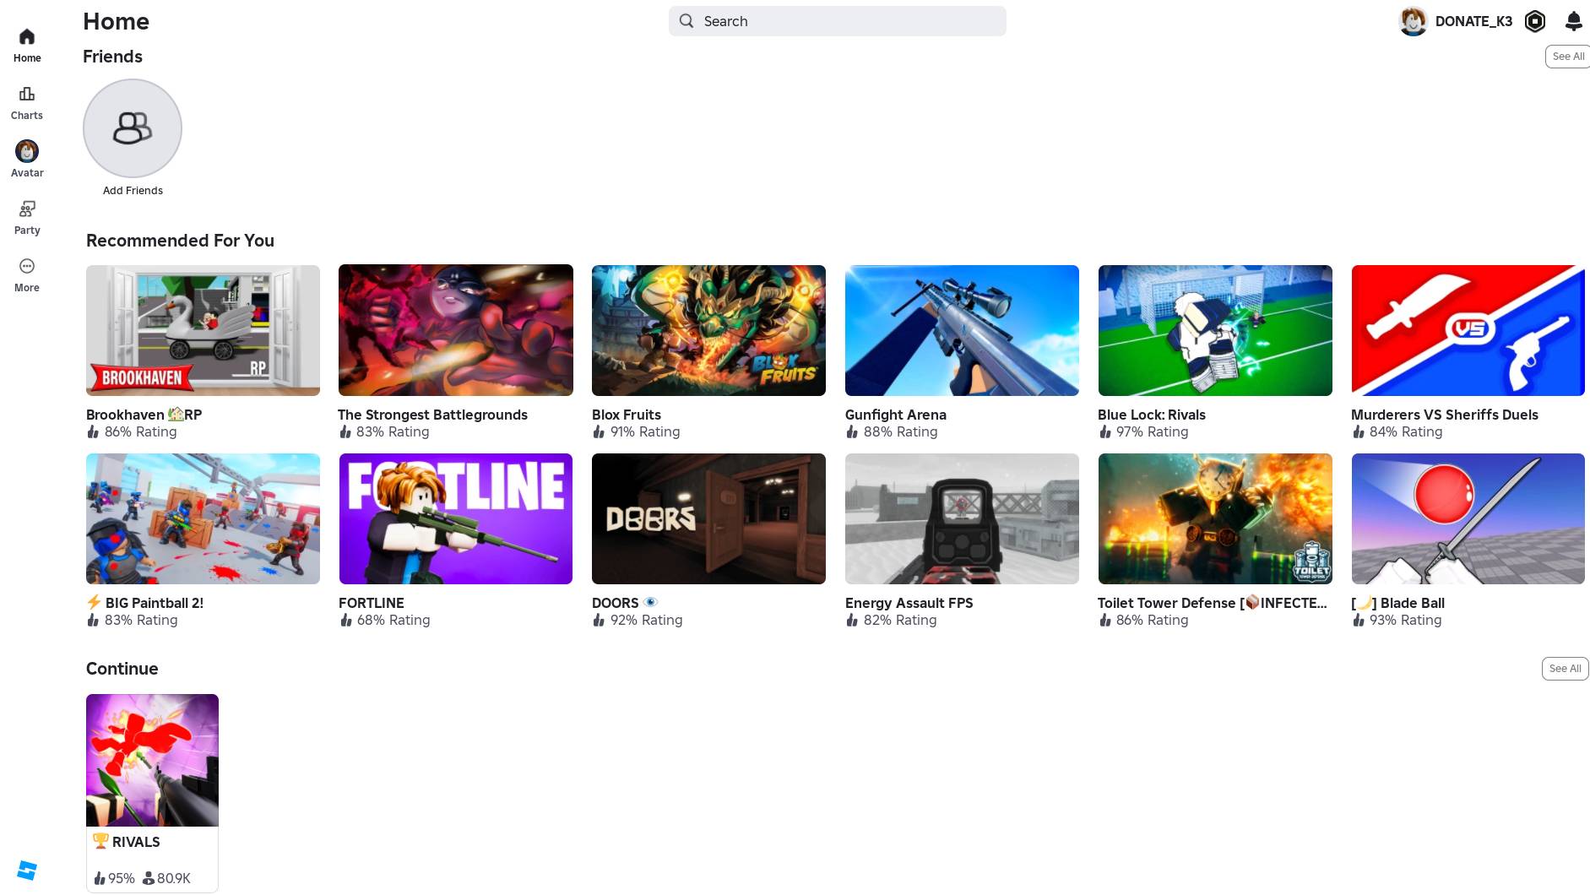This screenshot has height=895, width=1590.
Task: Click the DONATE_K3 profile avatar picture
Action: (x=1414, y=21)
